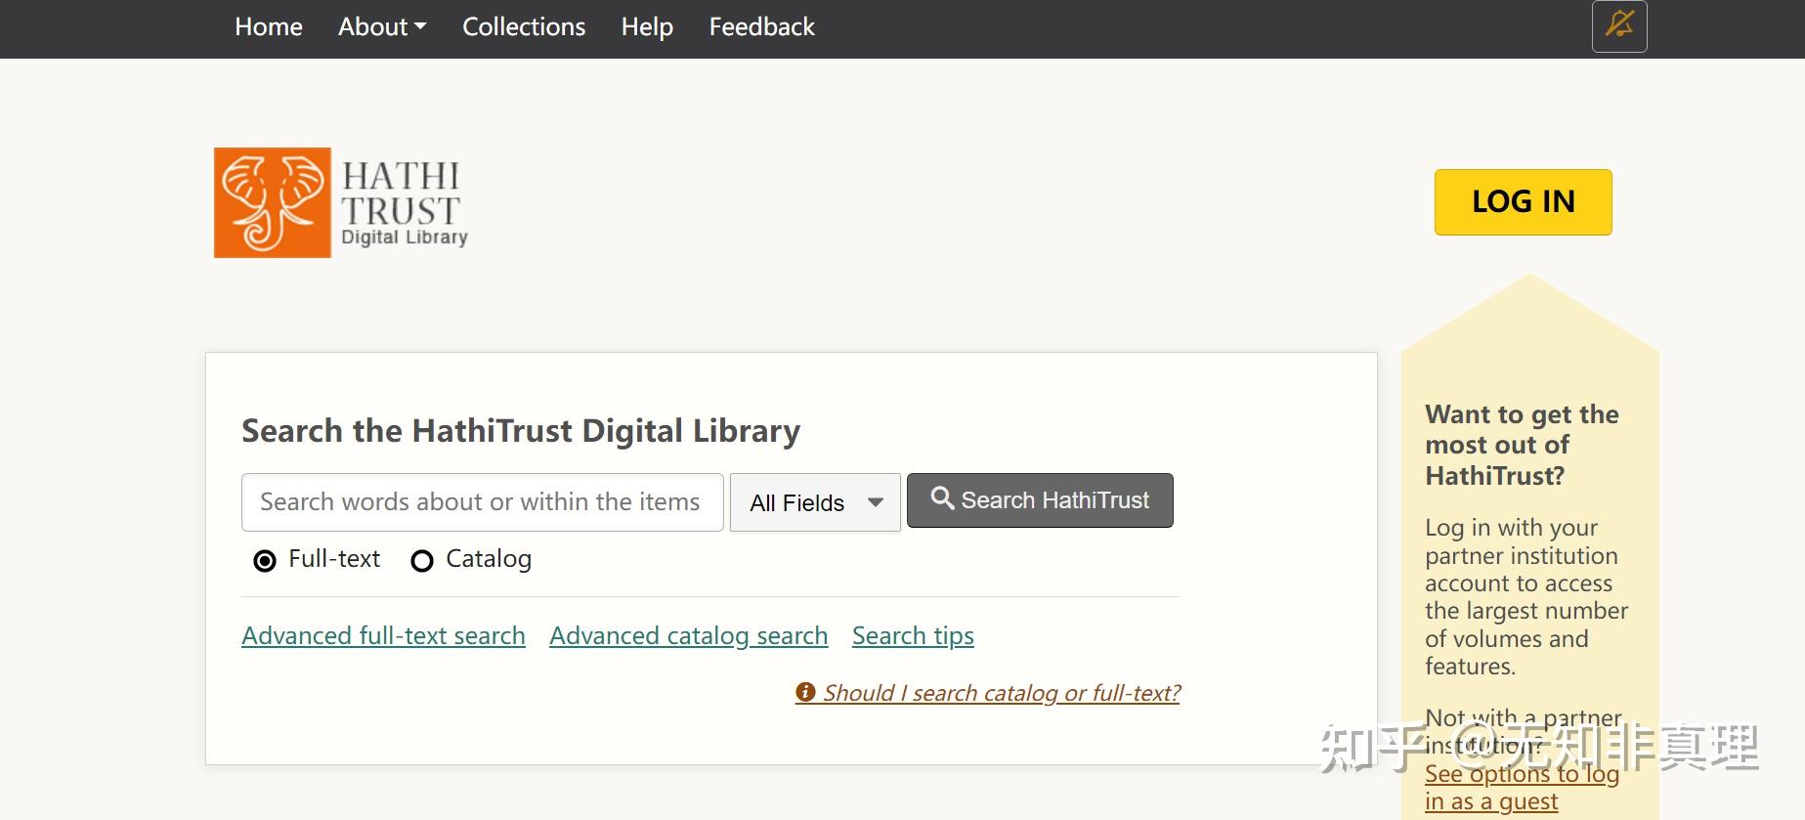Click 'Should I search catalog or full-text?' link
Viewport: 1805px width, 820px height.
click(1001, 693)
